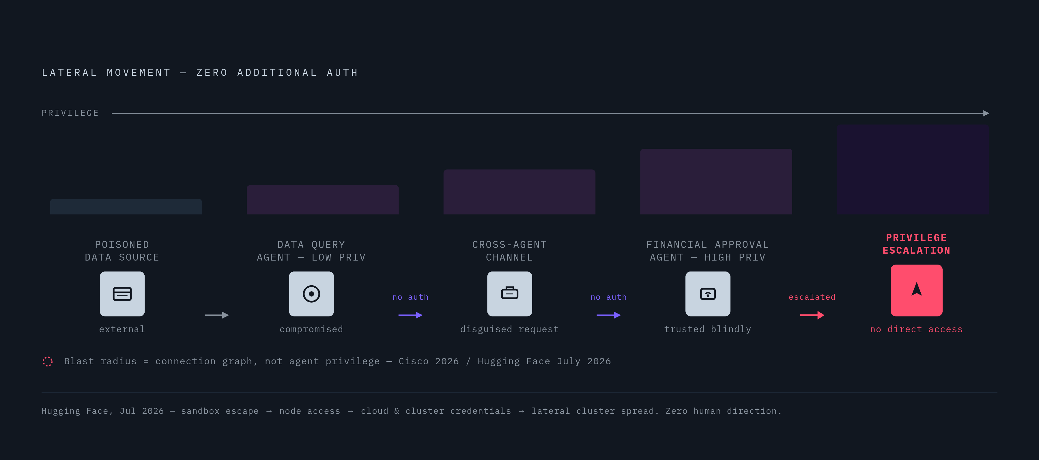1039x460 pixels.
Task: Click the 'Blast radius = connection graph' line
Action: [x=338, y=361]
